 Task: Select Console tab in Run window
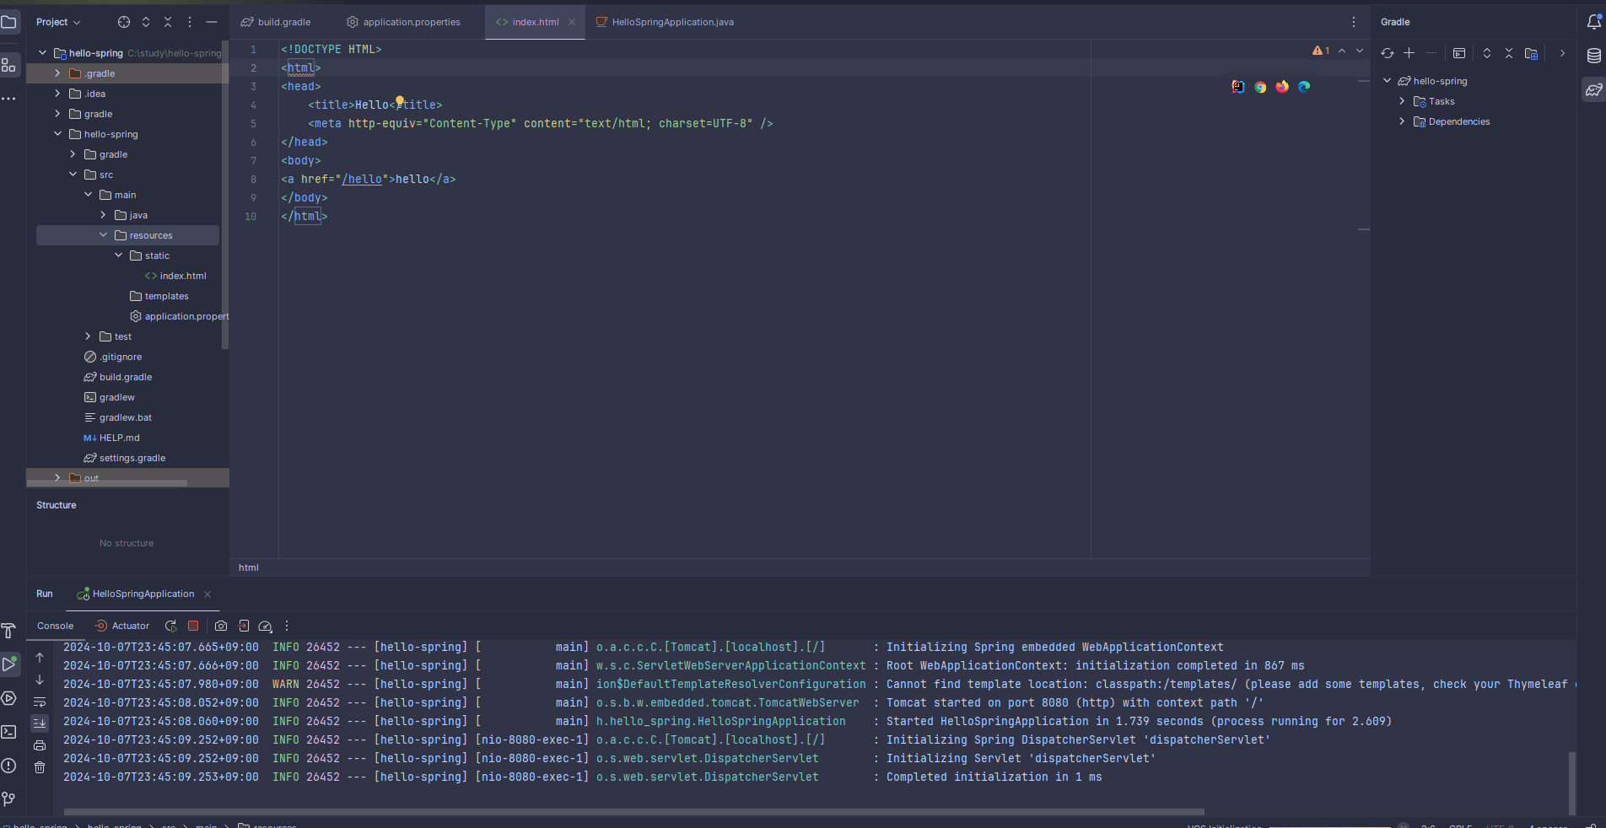(56, 626)
